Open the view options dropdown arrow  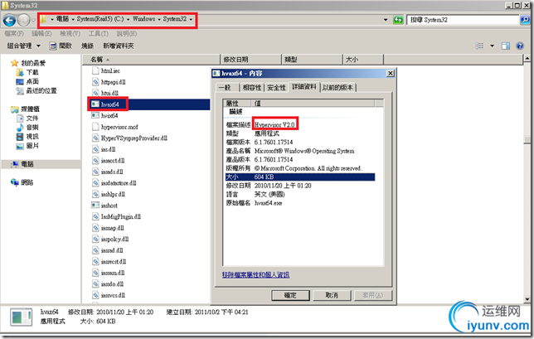point(492,46)
